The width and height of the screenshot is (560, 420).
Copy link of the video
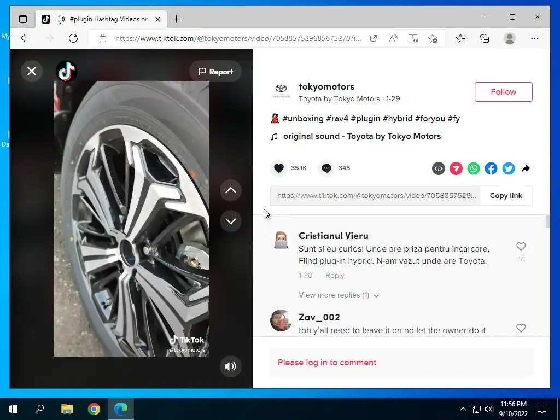(506, 196)
